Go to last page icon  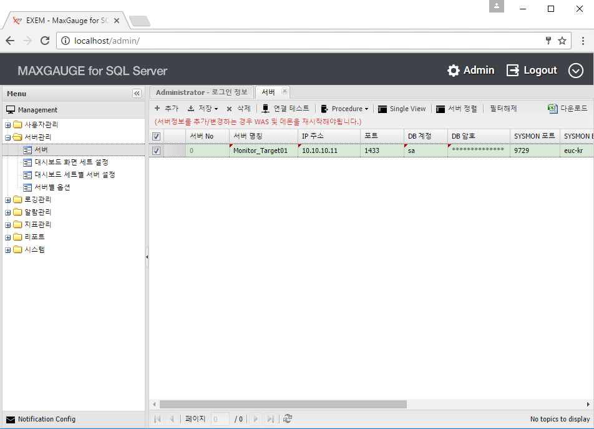(271, 419)
